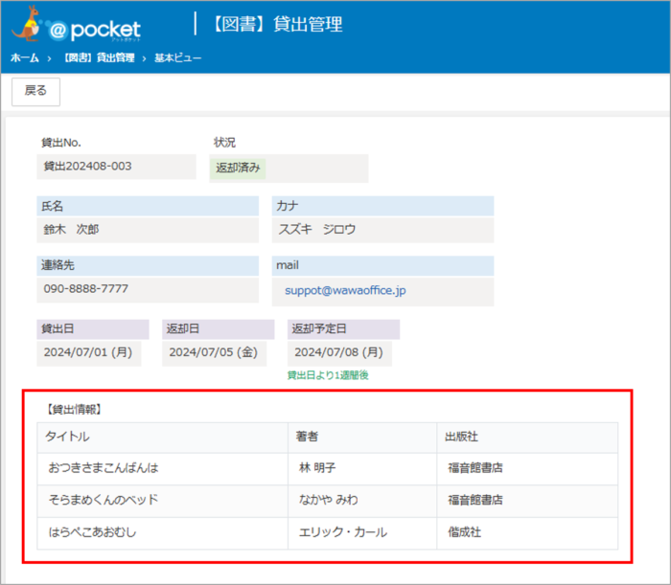Go to ホーム breadcrumb link
The width and height of the screenshot is (671, 585).
pyautogui.click(x=24, y=57)
